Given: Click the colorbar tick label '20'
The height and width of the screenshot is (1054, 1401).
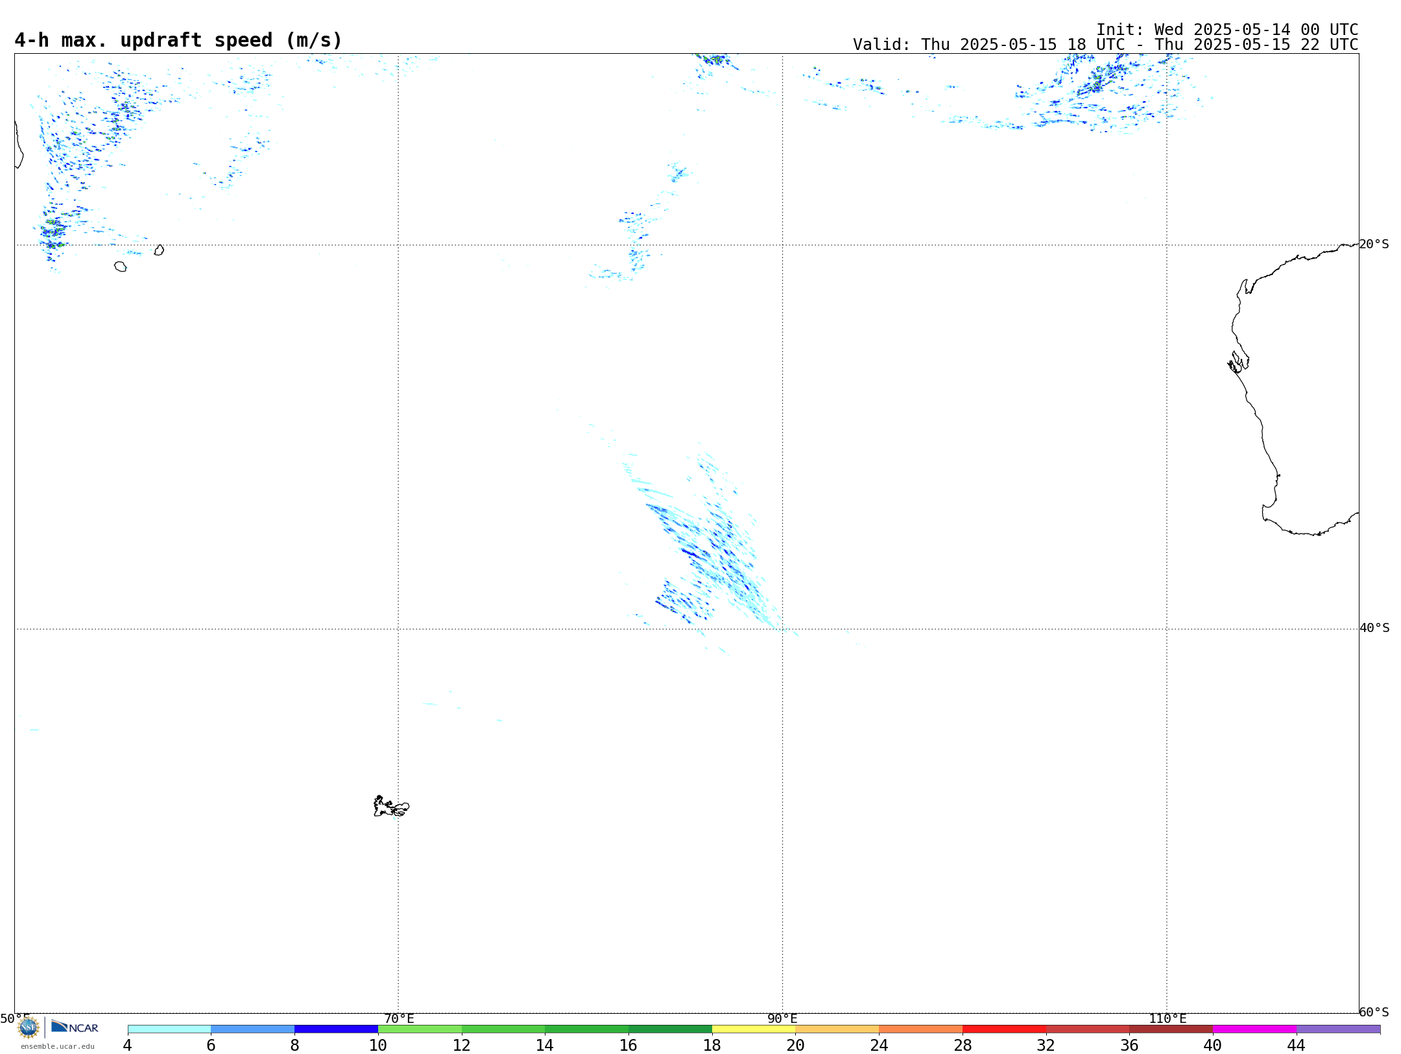Looking at the screenshot, I should (796, 1045).
